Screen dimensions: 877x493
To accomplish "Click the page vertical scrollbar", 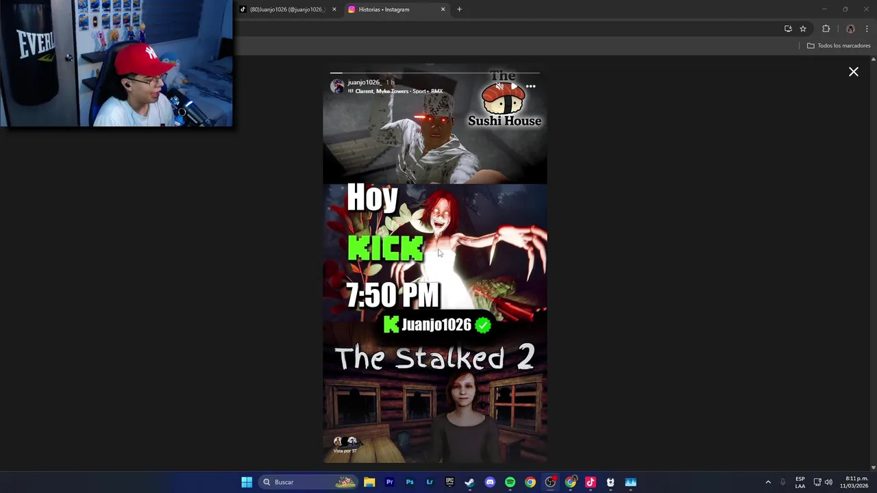I will (874, 263).
